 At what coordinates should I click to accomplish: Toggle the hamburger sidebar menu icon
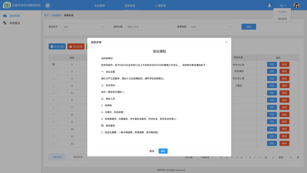[x=47, y=5]
